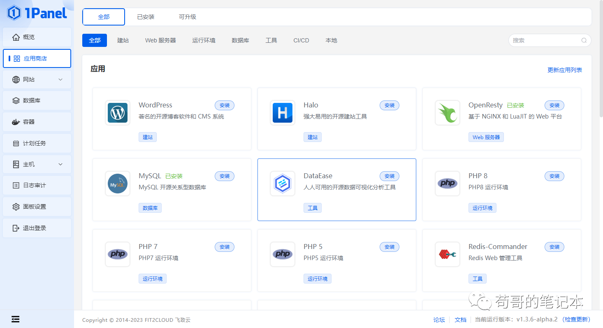Click the 日志审计 log icon
The image size is (603, 328).
point(16,185)
